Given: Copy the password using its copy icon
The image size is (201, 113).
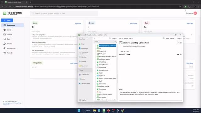Looking at the screenshot, I should pos(181,54).
